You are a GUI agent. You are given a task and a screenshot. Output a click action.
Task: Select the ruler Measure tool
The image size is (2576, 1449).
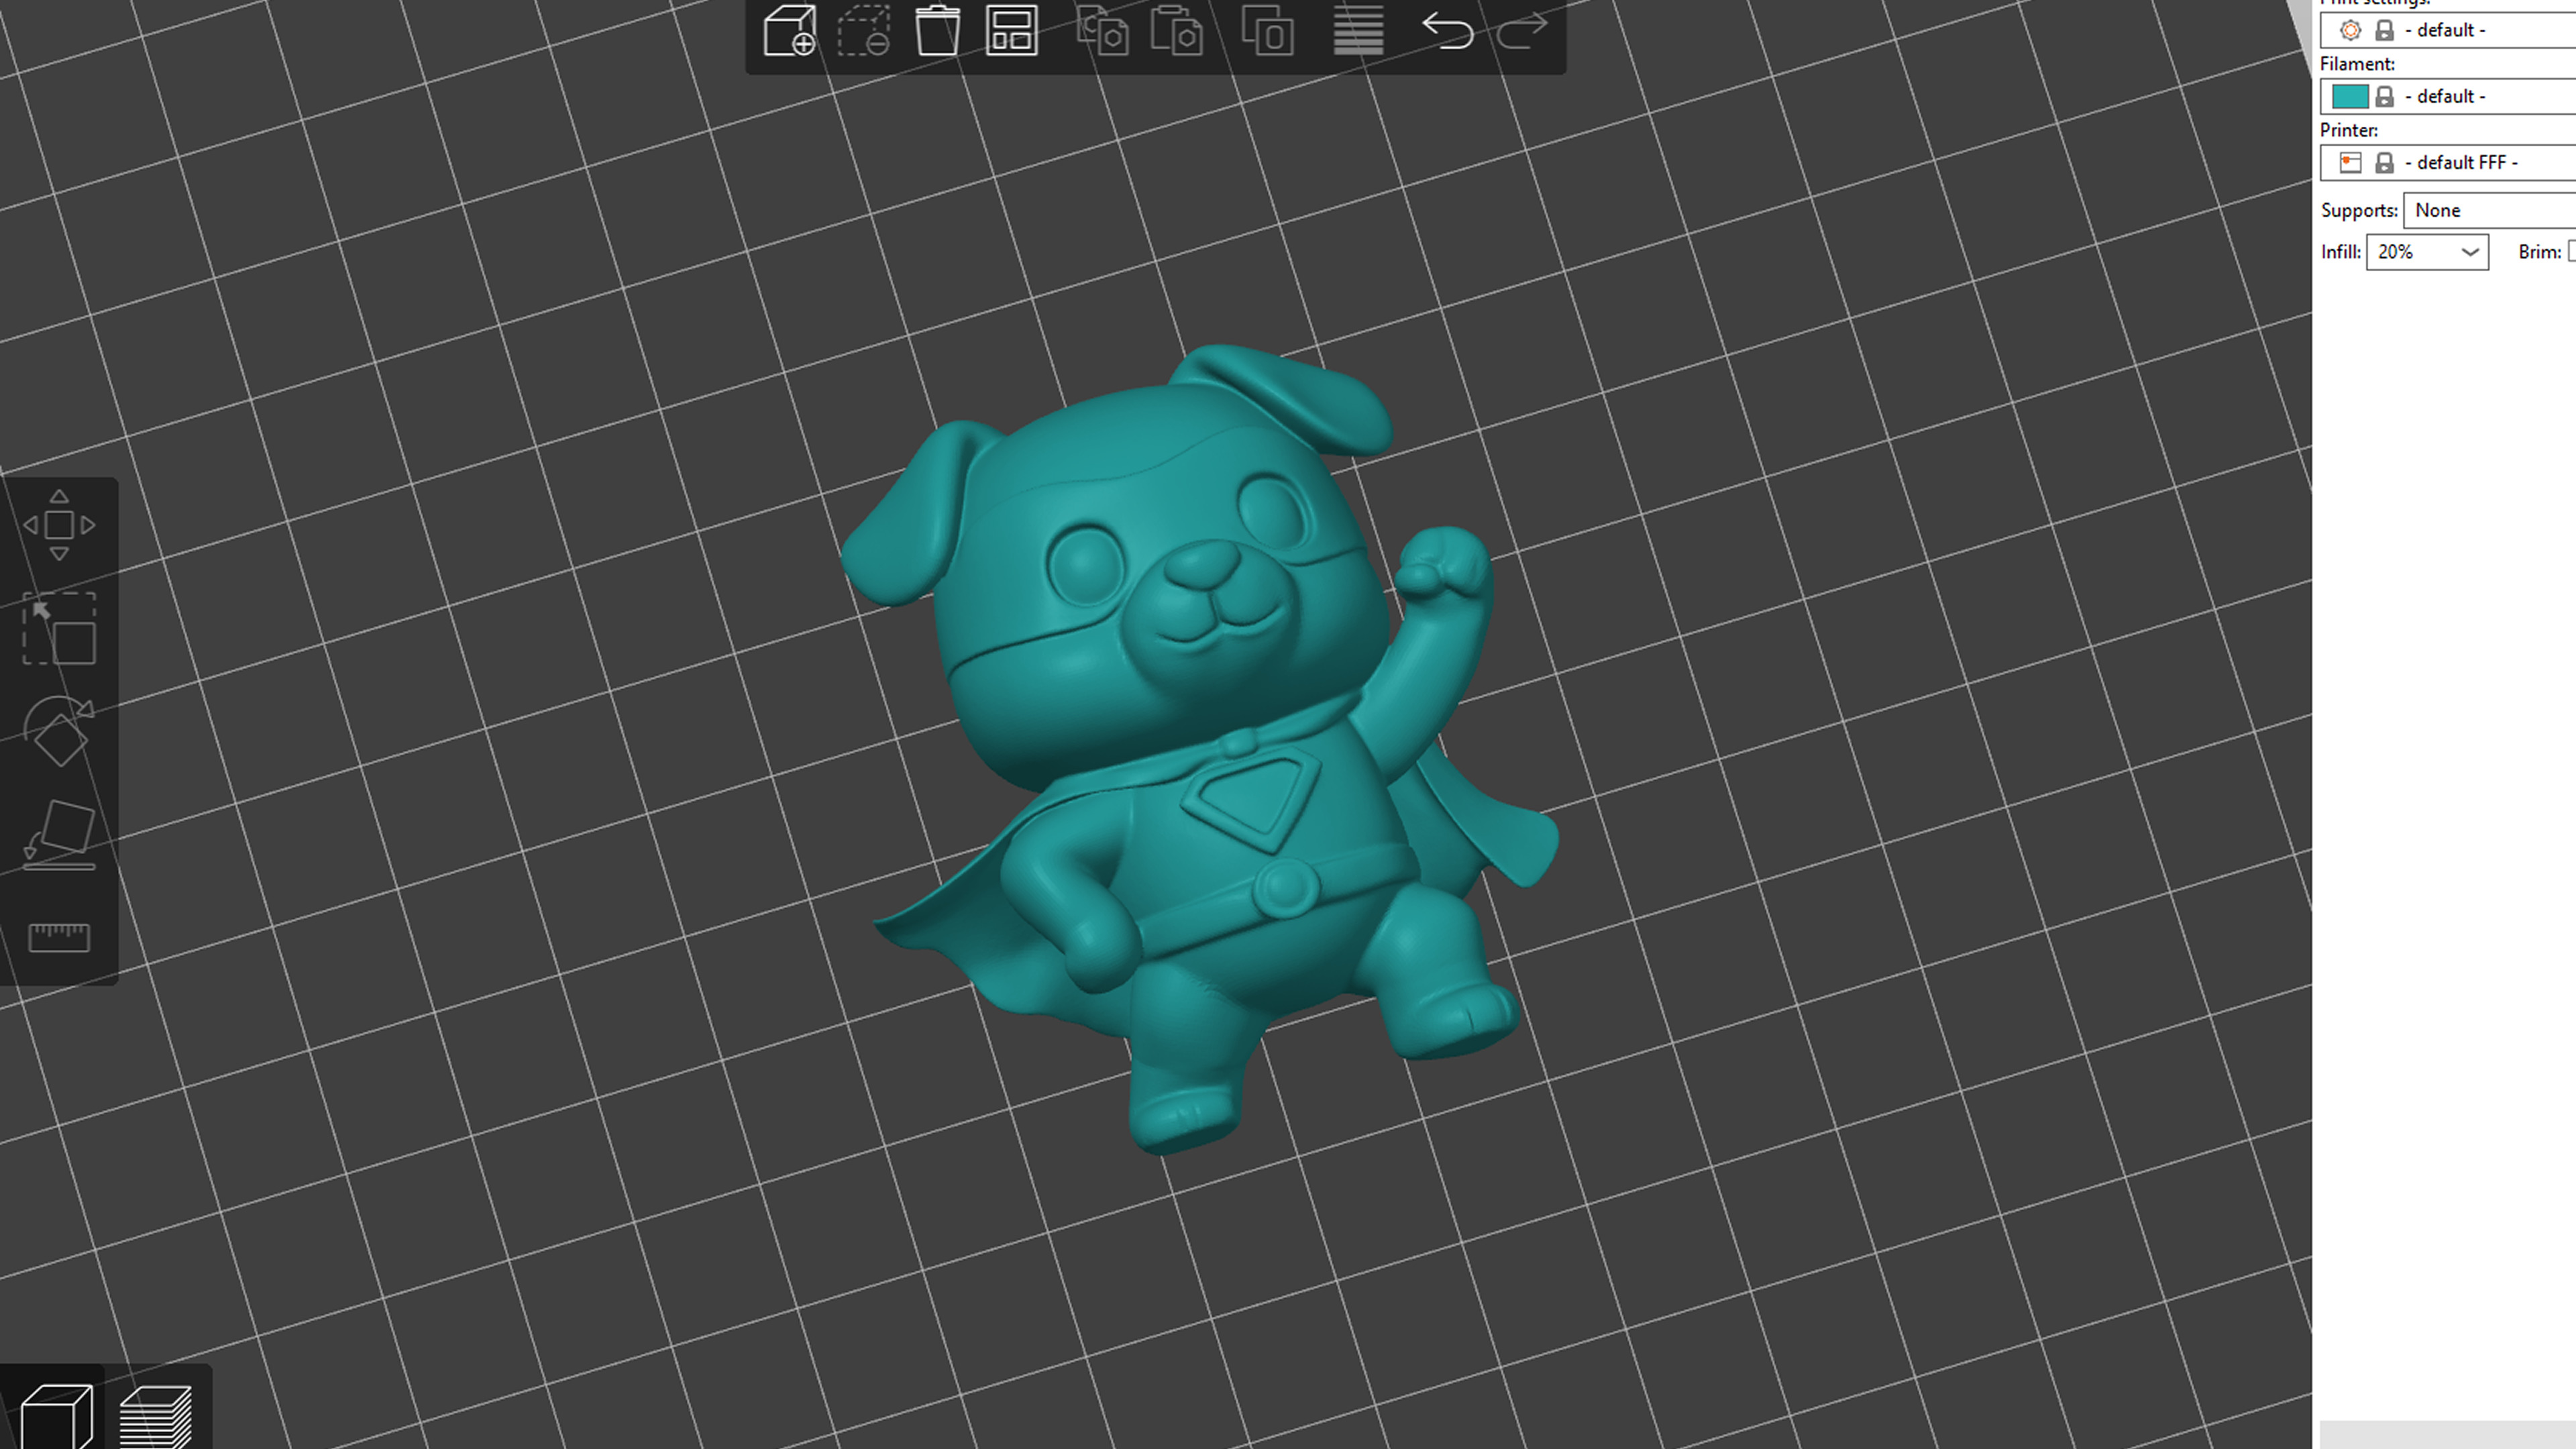pyautogui.click(x=59, y=937)
